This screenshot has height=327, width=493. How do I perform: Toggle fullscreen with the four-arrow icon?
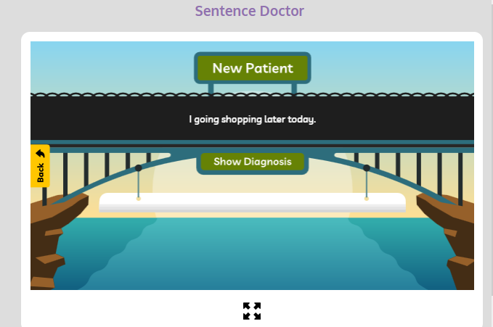tap(252, 311)
